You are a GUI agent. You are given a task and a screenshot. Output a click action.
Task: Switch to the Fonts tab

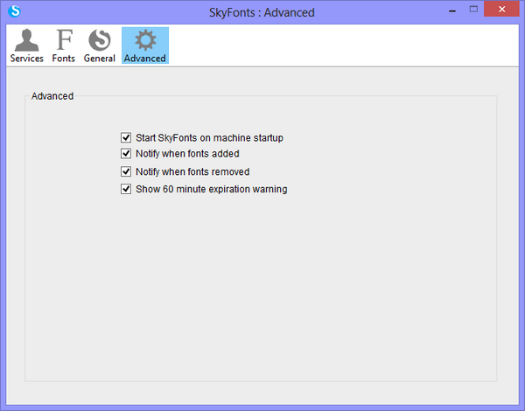click(64, 45)
